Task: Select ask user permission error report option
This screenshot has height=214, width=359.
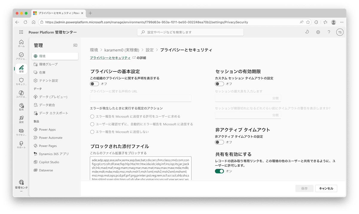Action: coord(92,117)
